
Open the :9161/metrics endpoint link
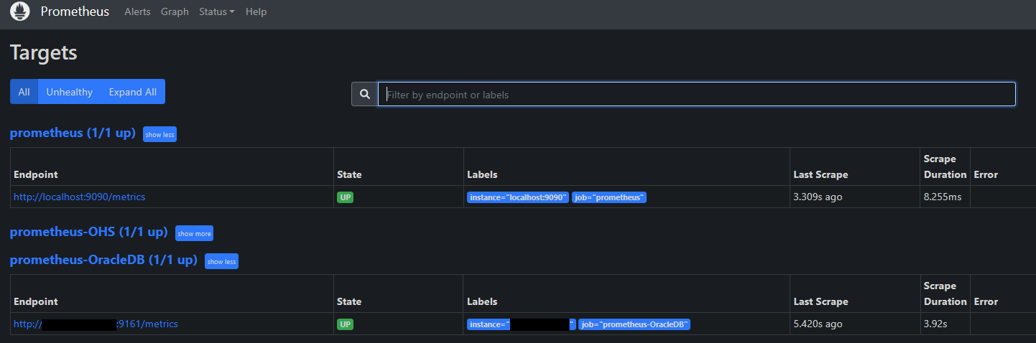click(96, 324)
